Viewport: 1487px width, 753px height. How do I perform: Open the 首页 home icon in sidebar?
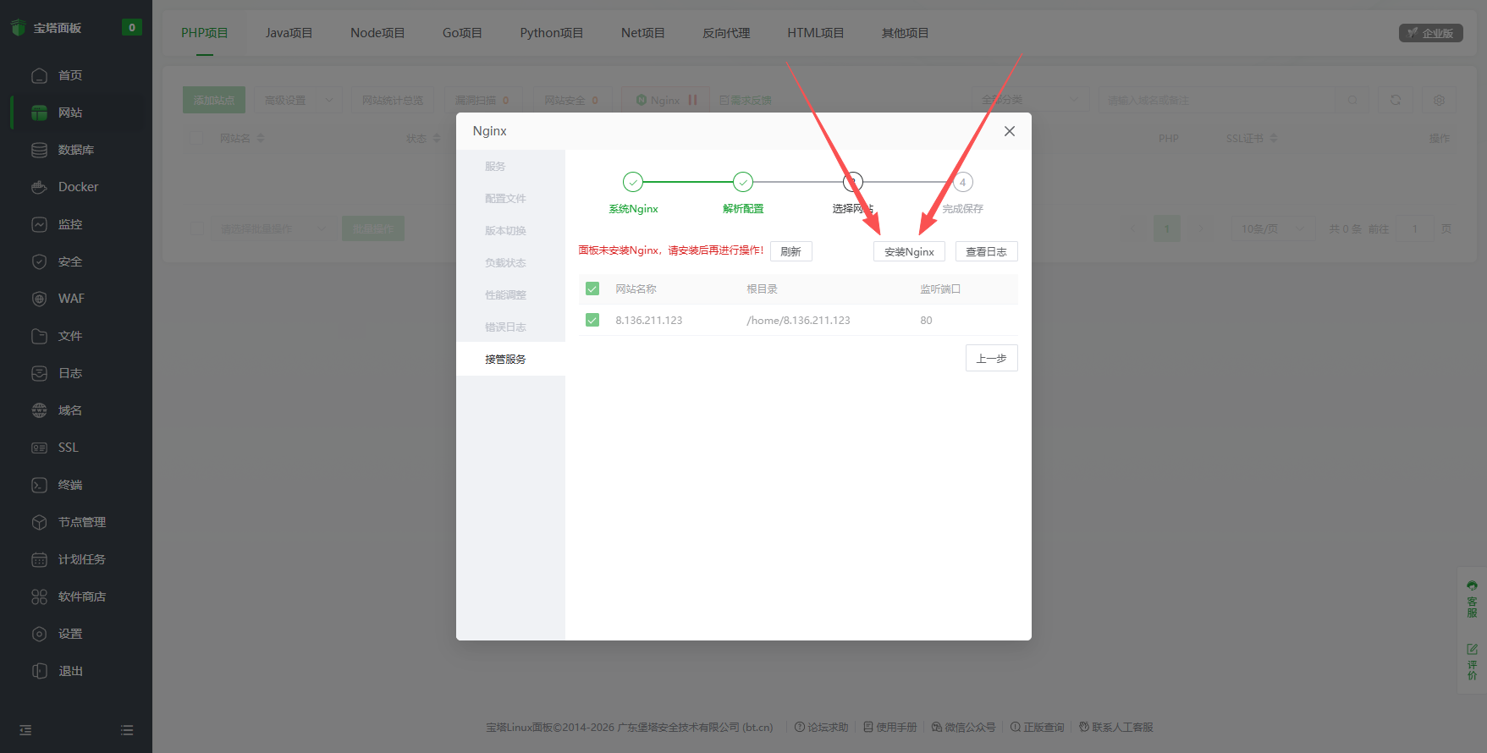pos(39,75)
